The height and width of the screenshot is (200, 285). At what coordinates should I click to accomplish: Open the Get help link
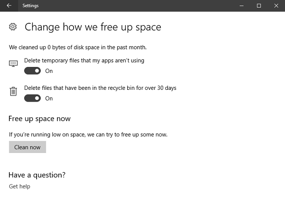[x=20, y=186]
